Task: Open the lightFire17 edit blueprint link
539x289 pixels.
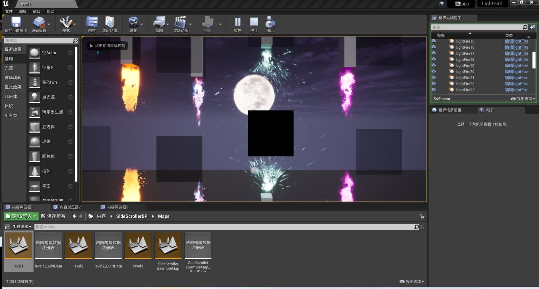Action: click(516, 53)
